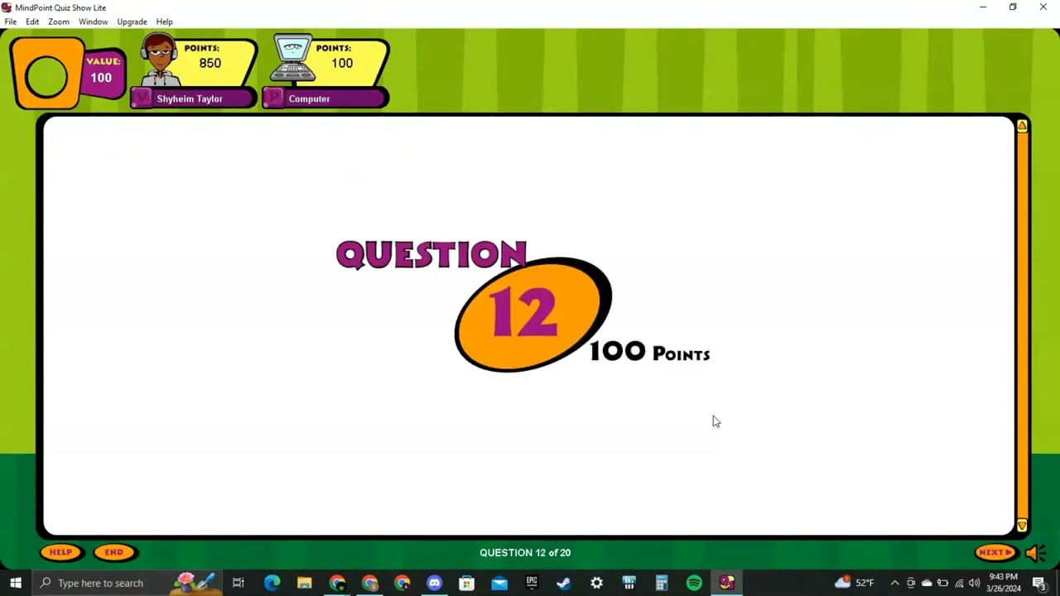Open the Window menu
The width and height of the screenshot is (1060, 596).
point(94,22)
